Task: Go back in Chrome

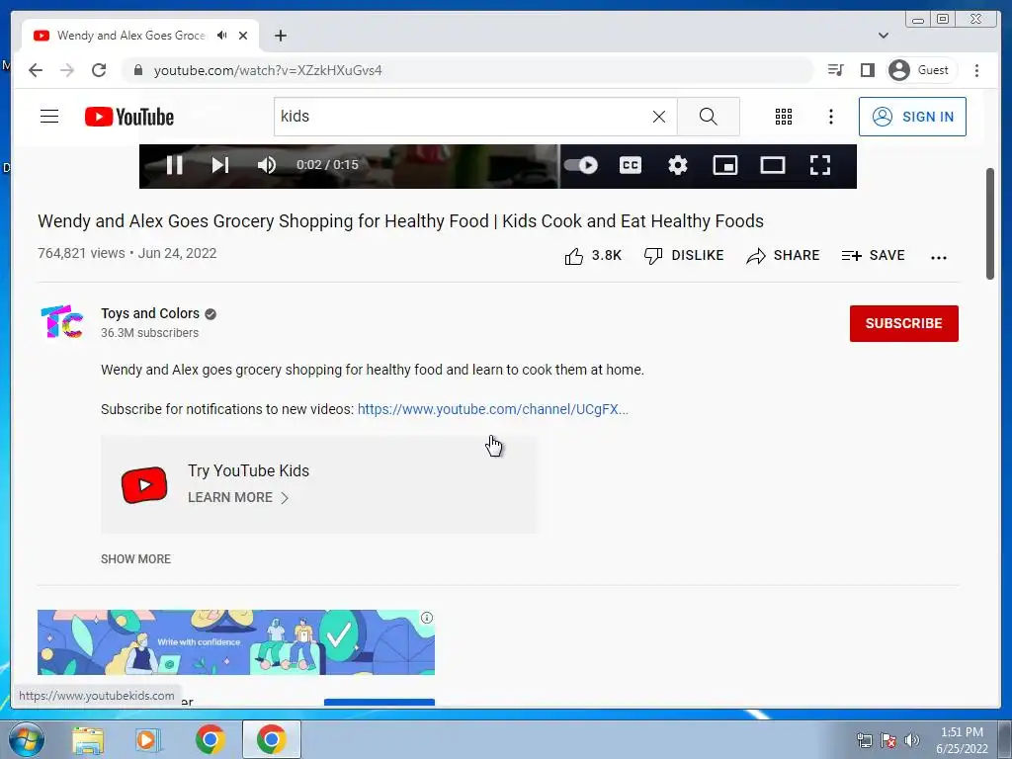Action: pyautogui.click(x=36, y=70)
